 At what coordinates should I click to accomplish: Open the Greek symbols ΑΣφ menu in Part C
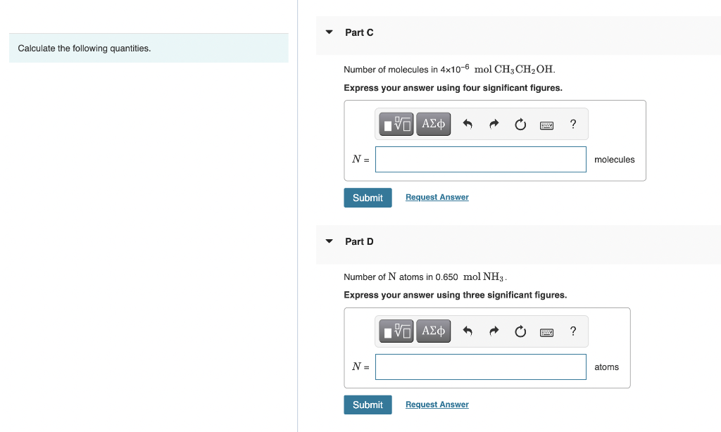pos(433,124)
